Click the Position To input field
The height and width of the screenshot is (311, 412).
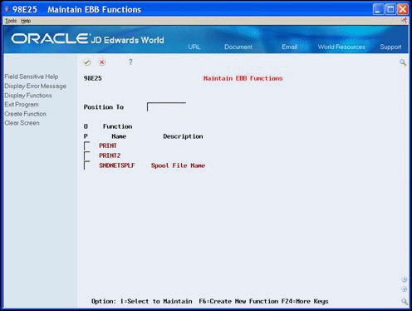click(166, 106)
